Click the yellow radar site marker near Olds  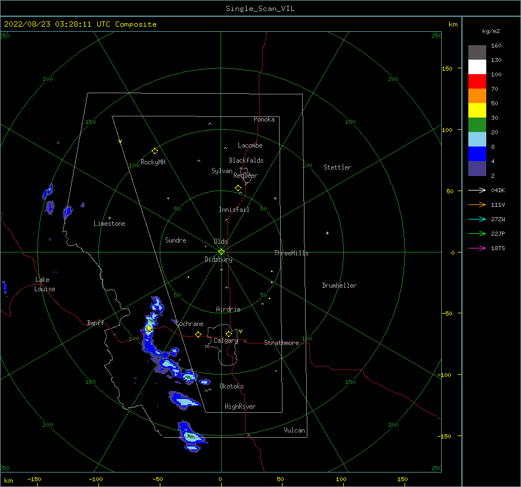pos(221,252)
